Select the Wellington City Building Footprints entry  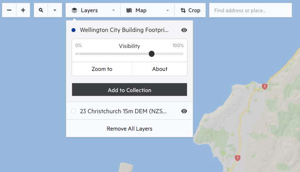[x=124, y=30]
